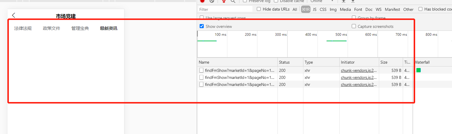Toggle the Disable cache checkbox
The height and width of the screenshot is (134, 452).
pos(276,1)
